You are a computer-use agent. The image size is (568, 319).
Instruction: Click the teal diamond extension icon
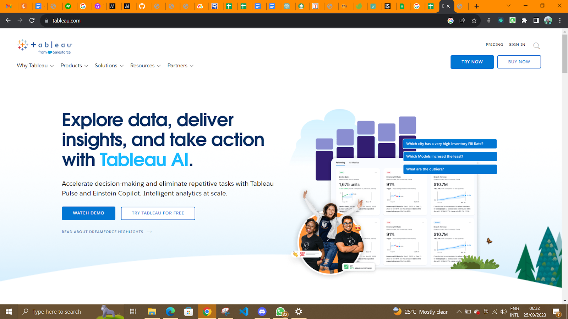(x=501, y=21)
